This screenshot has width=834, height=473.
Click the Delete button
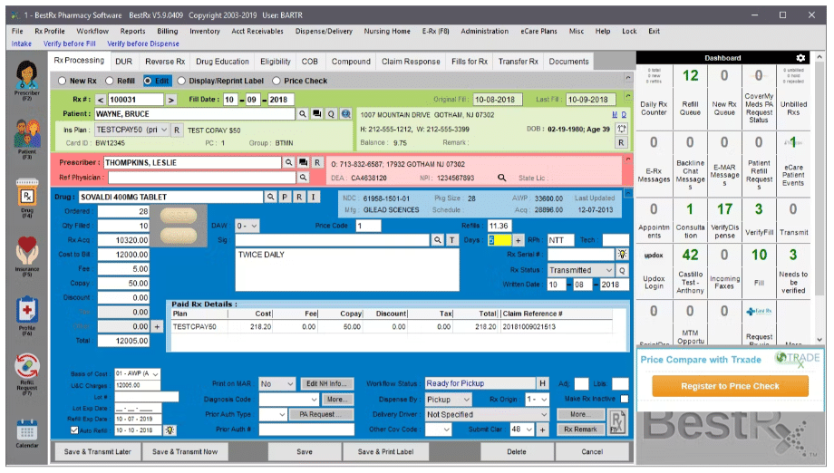tap(517, 452)
